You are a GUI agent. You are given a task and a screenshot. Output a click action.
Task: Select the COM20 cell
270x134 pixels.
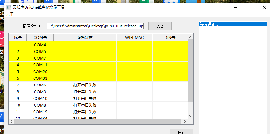[40, 72]
